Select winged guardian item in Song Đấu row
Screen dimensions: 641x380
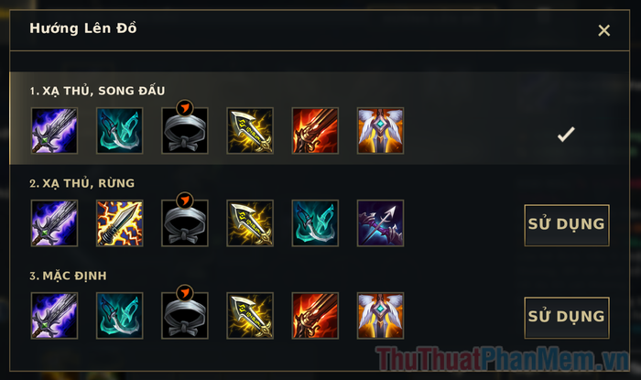[381, 131]
